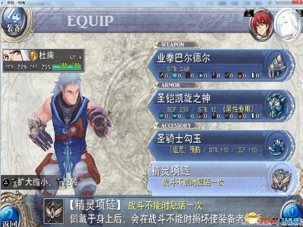
Task: Click the 精灵项链 necklace icon in slot
Action: coord(282,180)
